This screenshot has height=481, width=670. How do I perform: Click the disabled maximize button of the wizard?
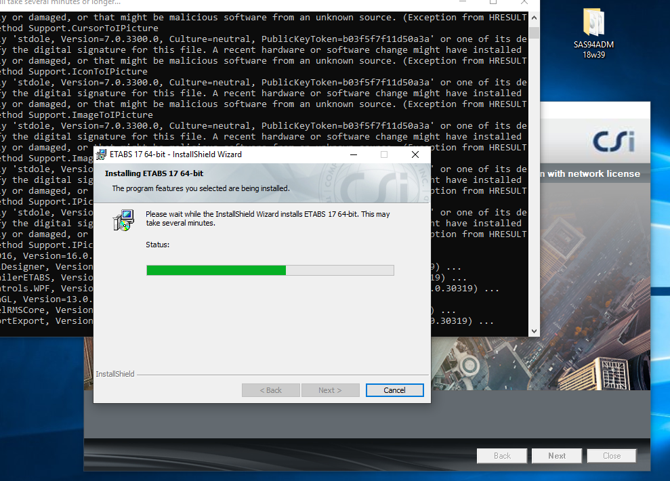384,154
